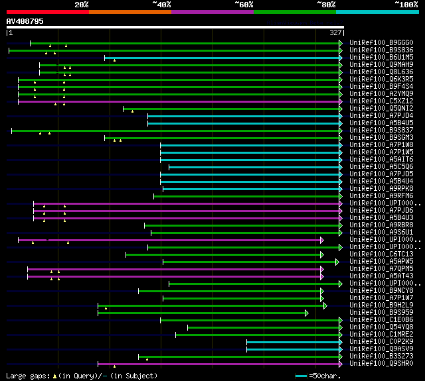Click the green arrowhead of UniRef100_B9S959
Image resolution: width=425 pixels, height=381 pixels.
pos(307,313)
